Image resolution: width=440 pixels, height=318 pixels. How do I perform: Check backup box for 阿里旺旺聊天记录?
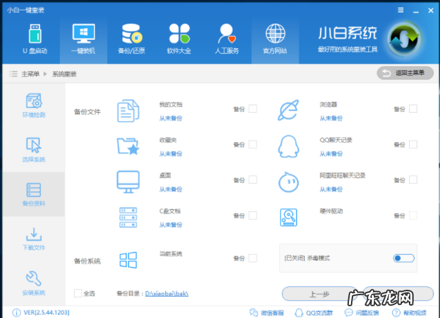(x=413, y=180)
